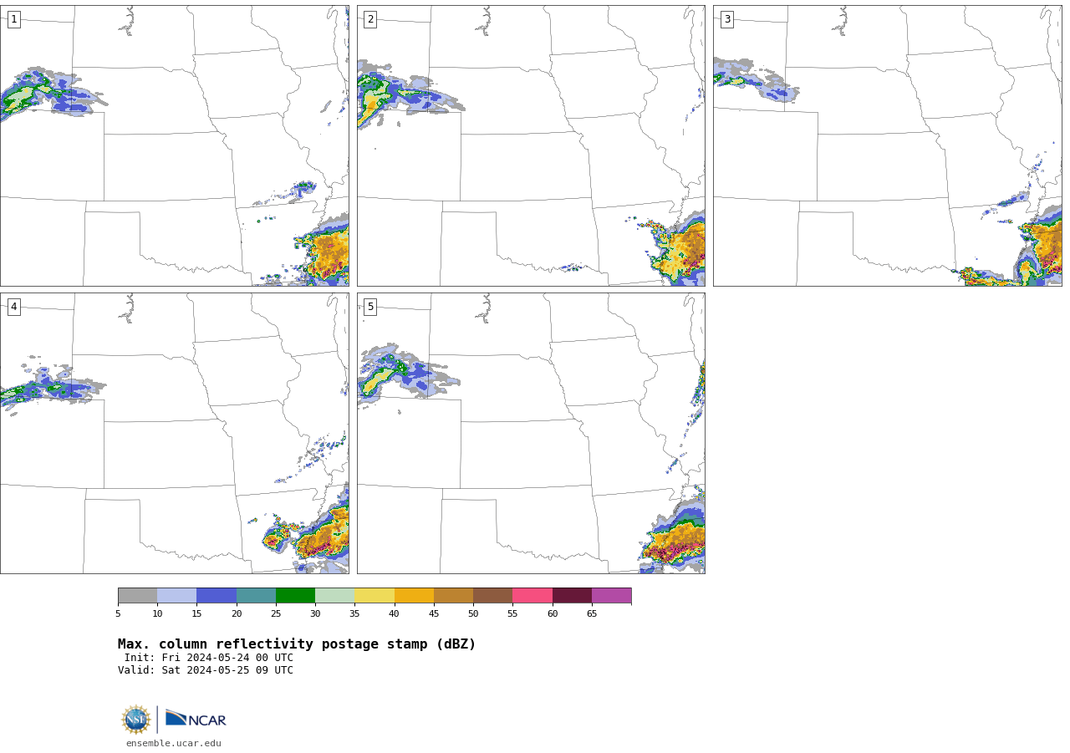Click the pink 55-60 dBZ swatch
Image resolution: width=1070 pixels, height=753 pixels.
532,595
